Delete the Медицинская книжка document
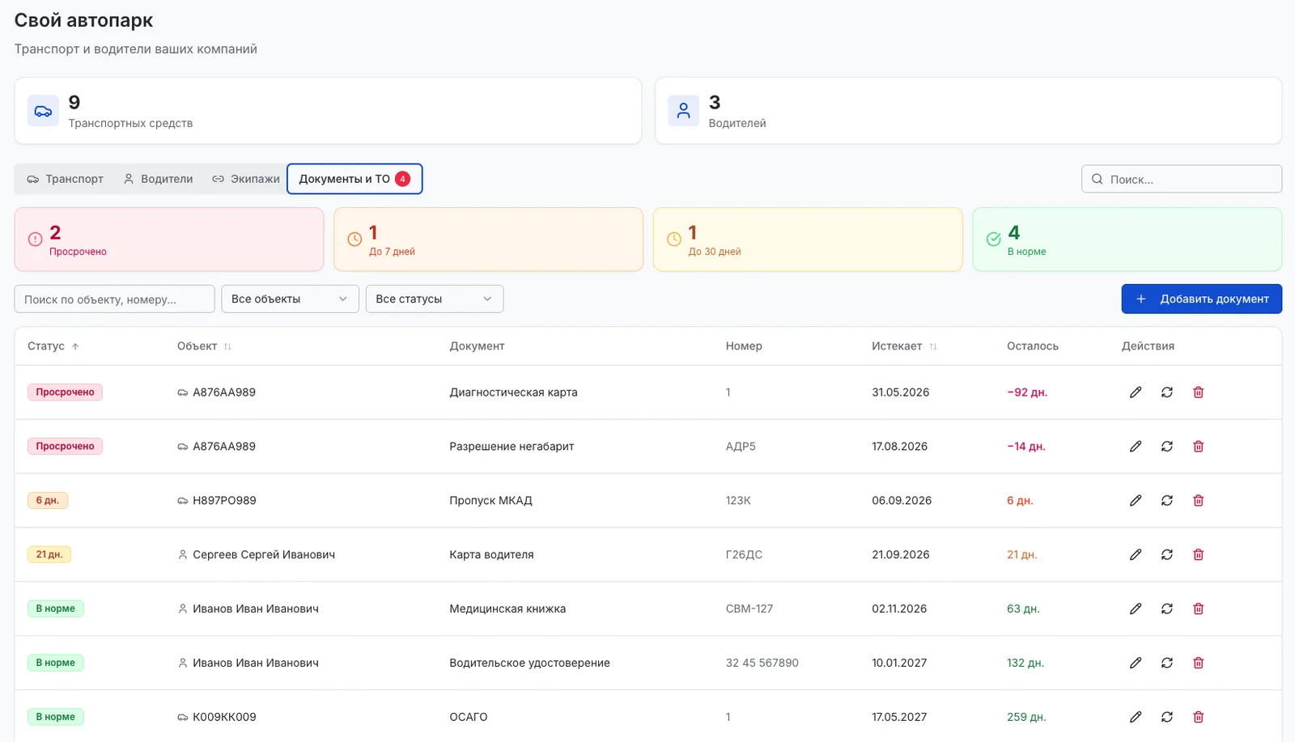The image size is (1295, 742). (1199, 609)
